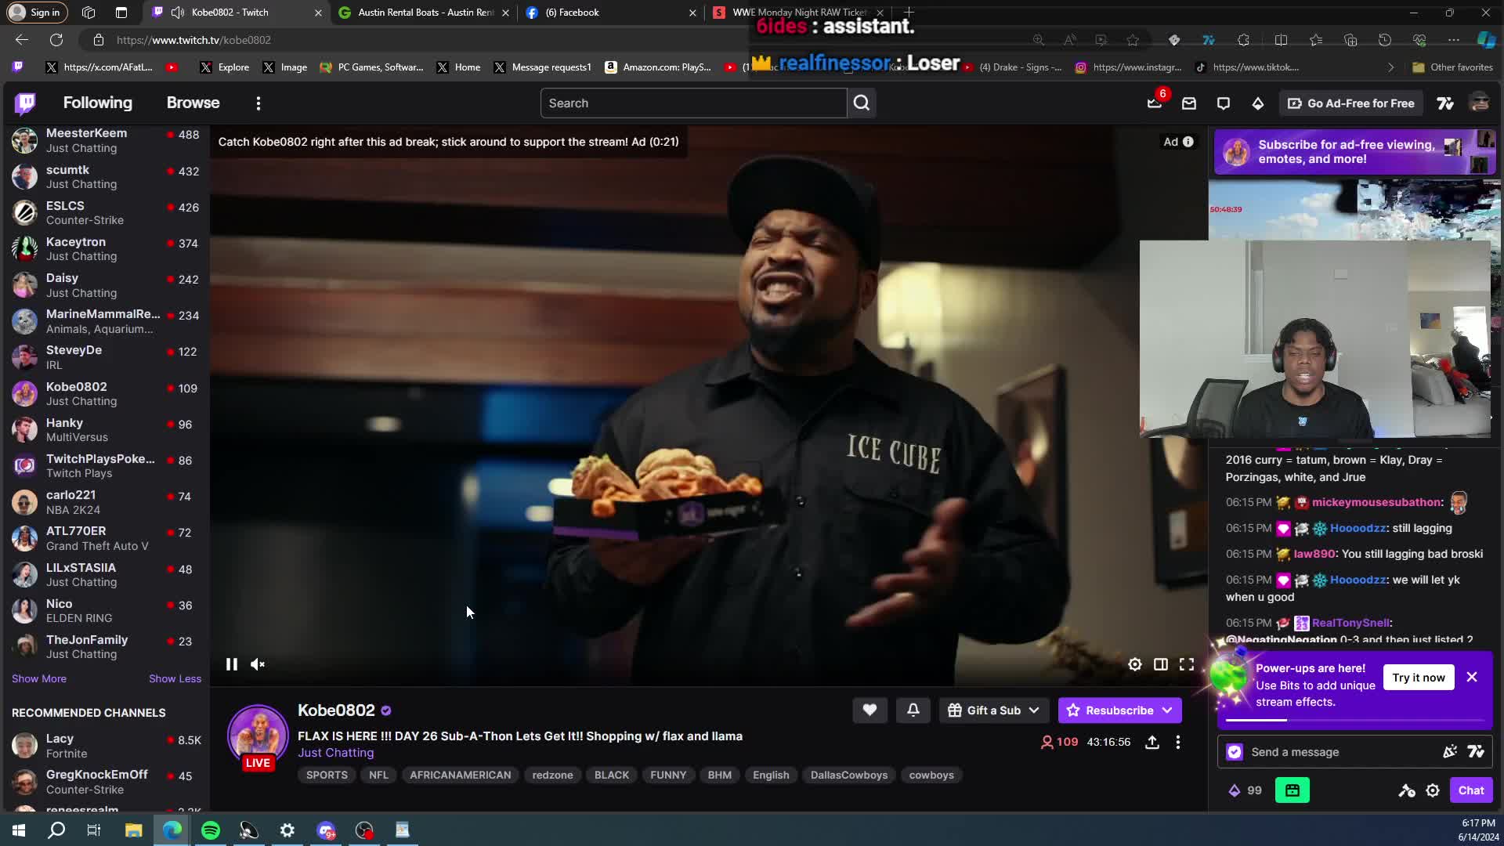The image size is (1504, 846).
Task: Pause the video player
Action: 232,664
